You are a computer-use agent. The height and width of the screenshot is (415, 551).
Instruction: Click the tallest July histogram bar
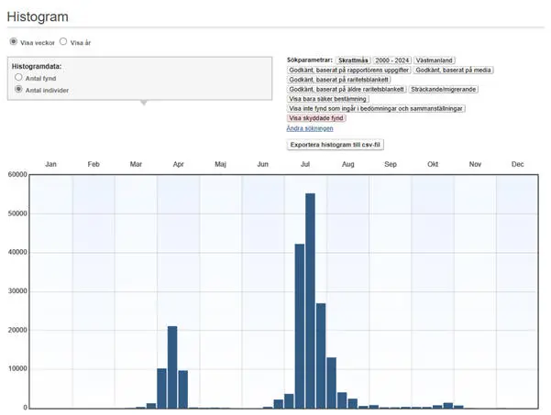coord(310,302)
